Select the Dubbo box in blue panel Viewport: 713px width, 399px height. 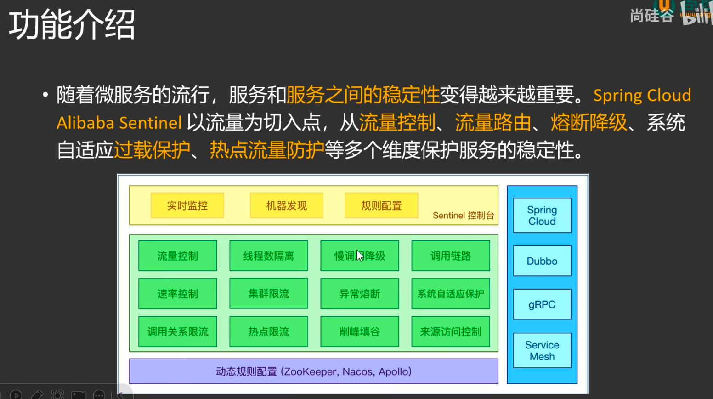pos(542,261)
